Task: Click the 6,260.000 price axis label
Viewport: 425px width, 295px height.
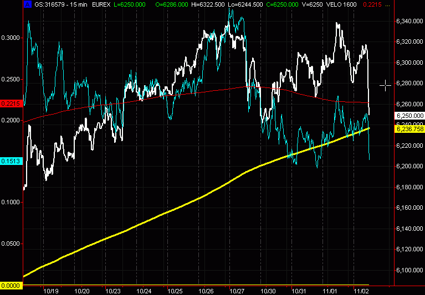Action: [x=409, y=104]
